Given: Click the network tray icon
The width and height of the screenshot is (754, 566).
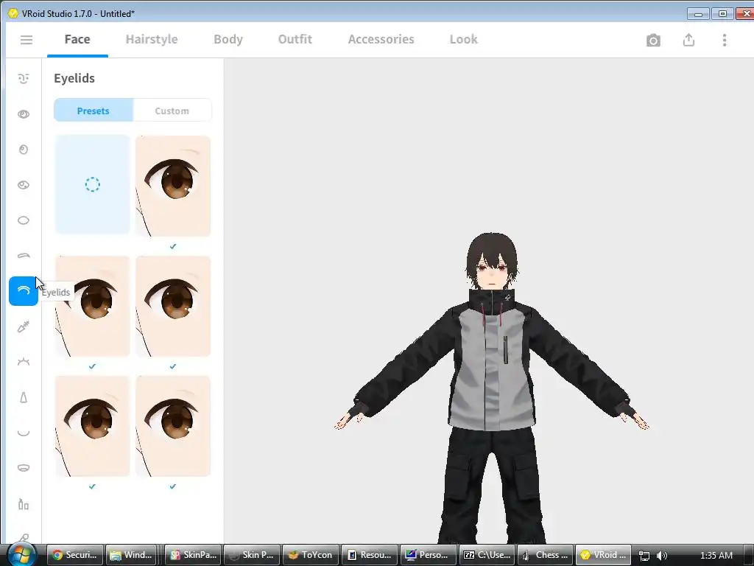Looking at the screenshot, I should coord(644,556).
